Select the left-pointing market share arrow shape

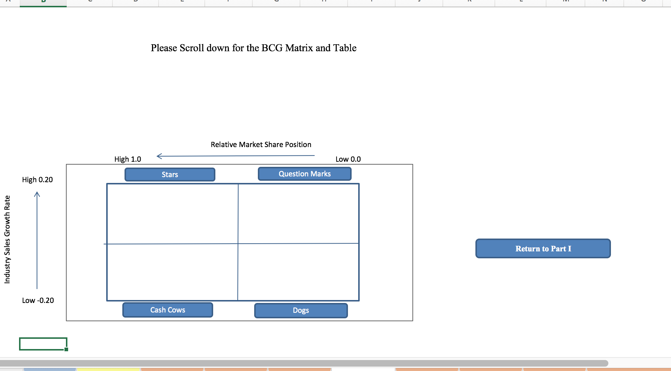(236, 156)
